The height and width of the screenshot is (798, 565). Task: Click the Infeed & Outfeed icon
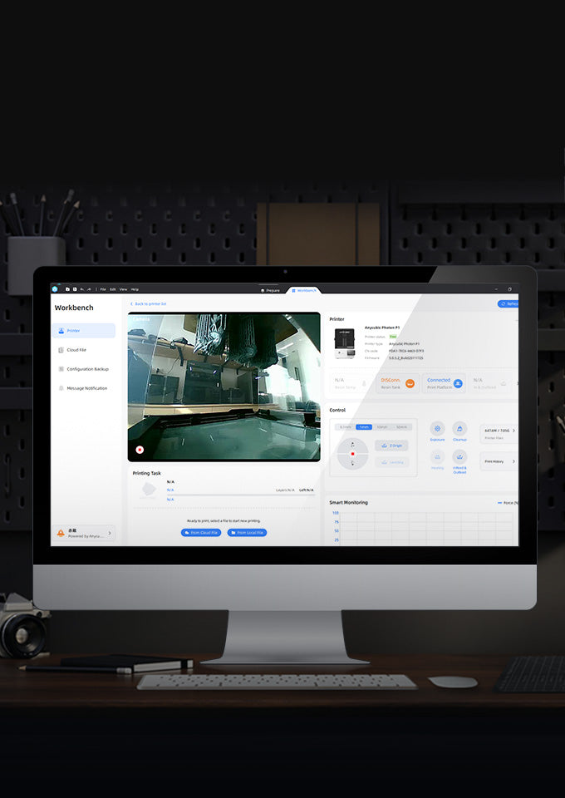459,457
